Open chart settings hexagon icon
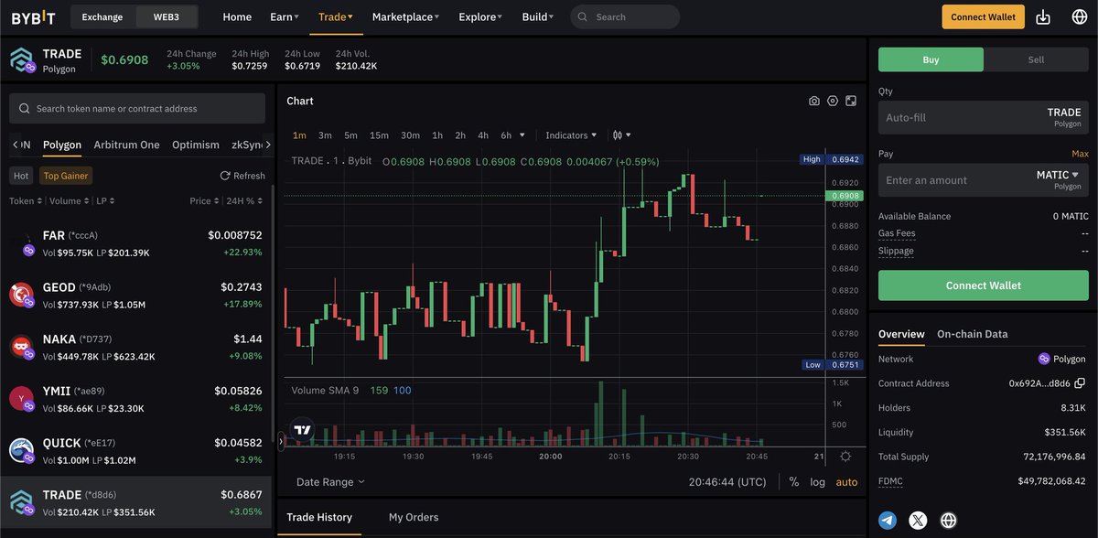This screenshot has height=538, width=1098. point(832,101)
